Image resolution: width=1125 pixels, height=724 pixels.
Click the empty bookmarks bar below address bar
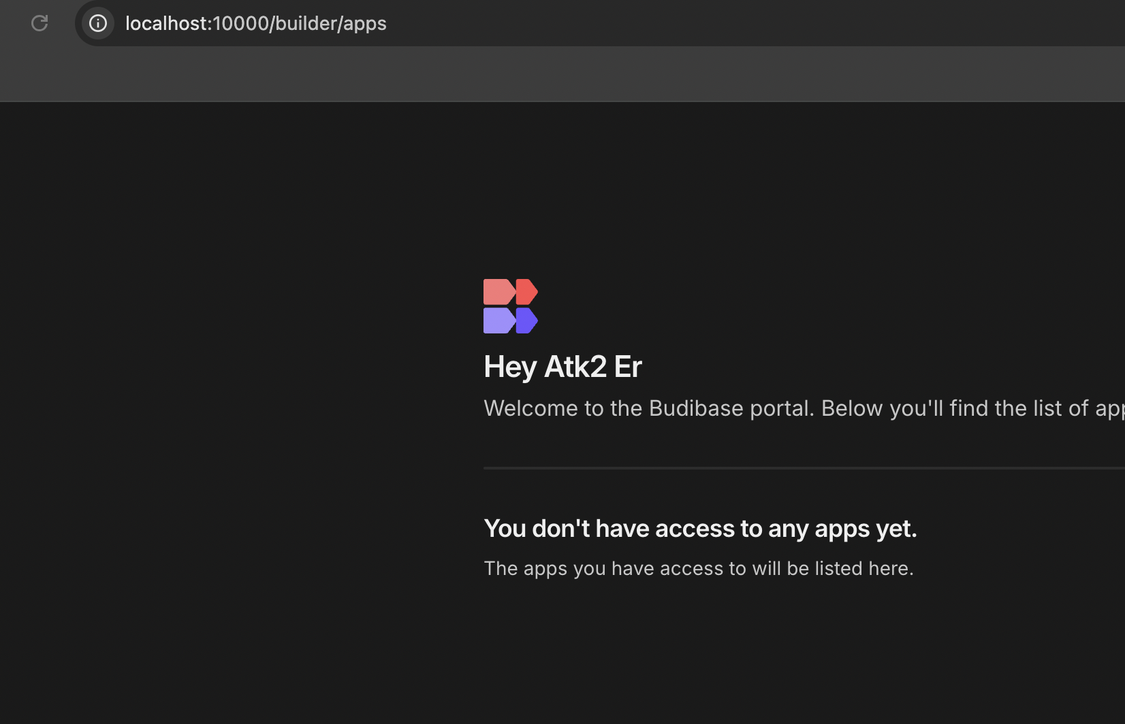[x=562, y=73]
